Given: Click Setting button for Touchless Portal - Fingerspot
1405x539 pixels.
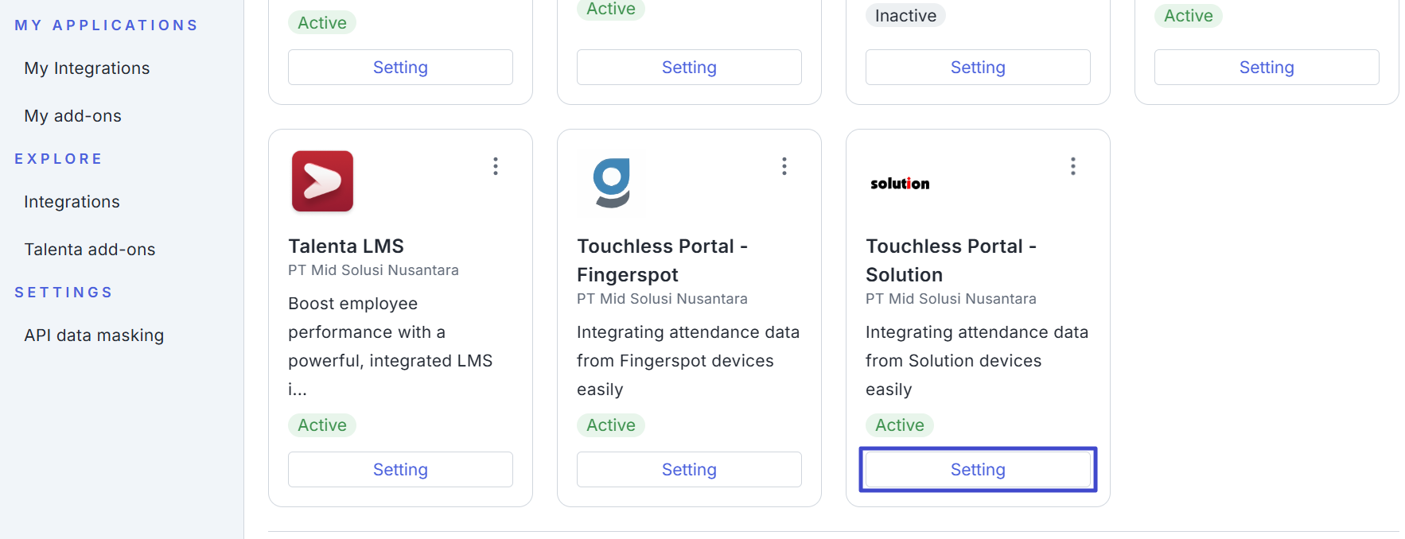Looking at the screenshot, I should 689,470.
